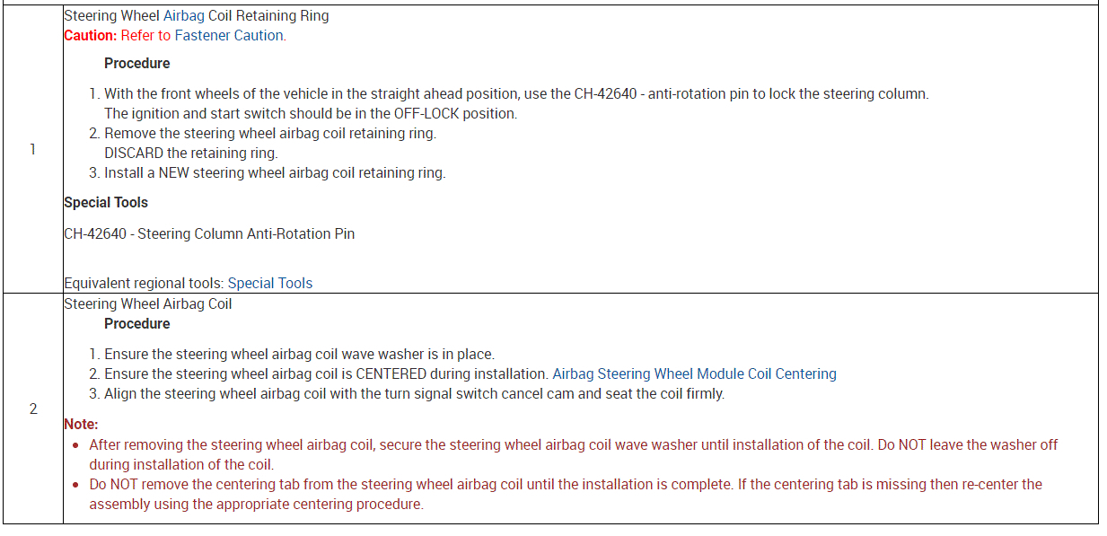Screen dimensions: 1107x536
Task: Click the step about locking the steering column
Action: click(515, 93)
